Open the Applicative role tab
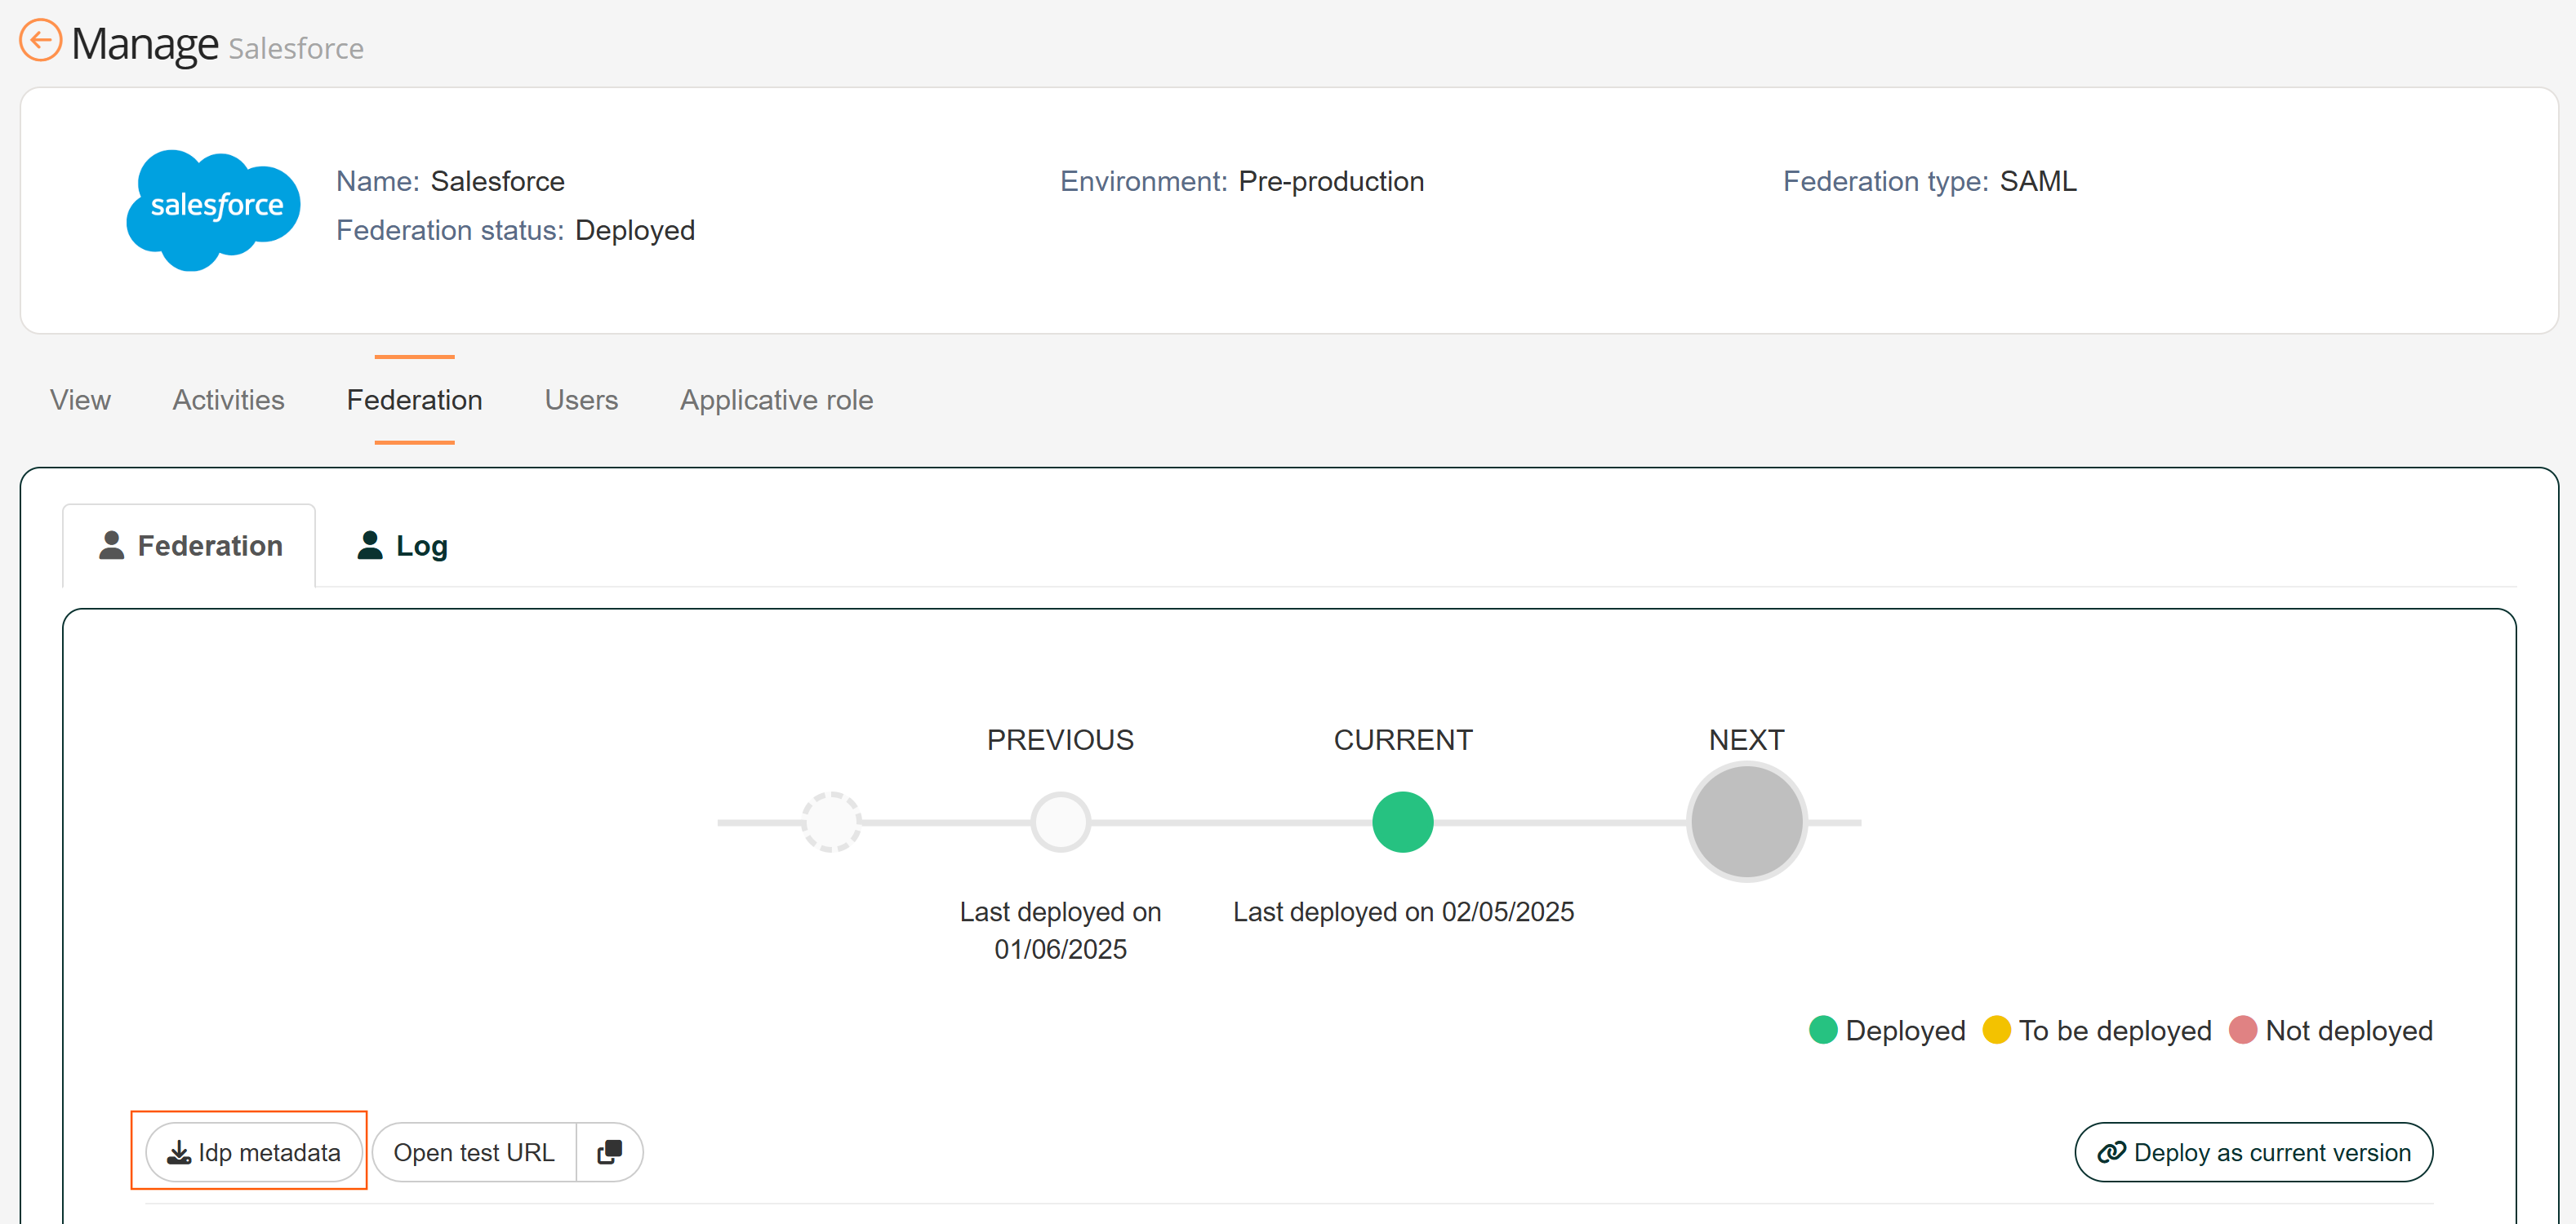2576x1224 pixels. (x=776, y=400)
